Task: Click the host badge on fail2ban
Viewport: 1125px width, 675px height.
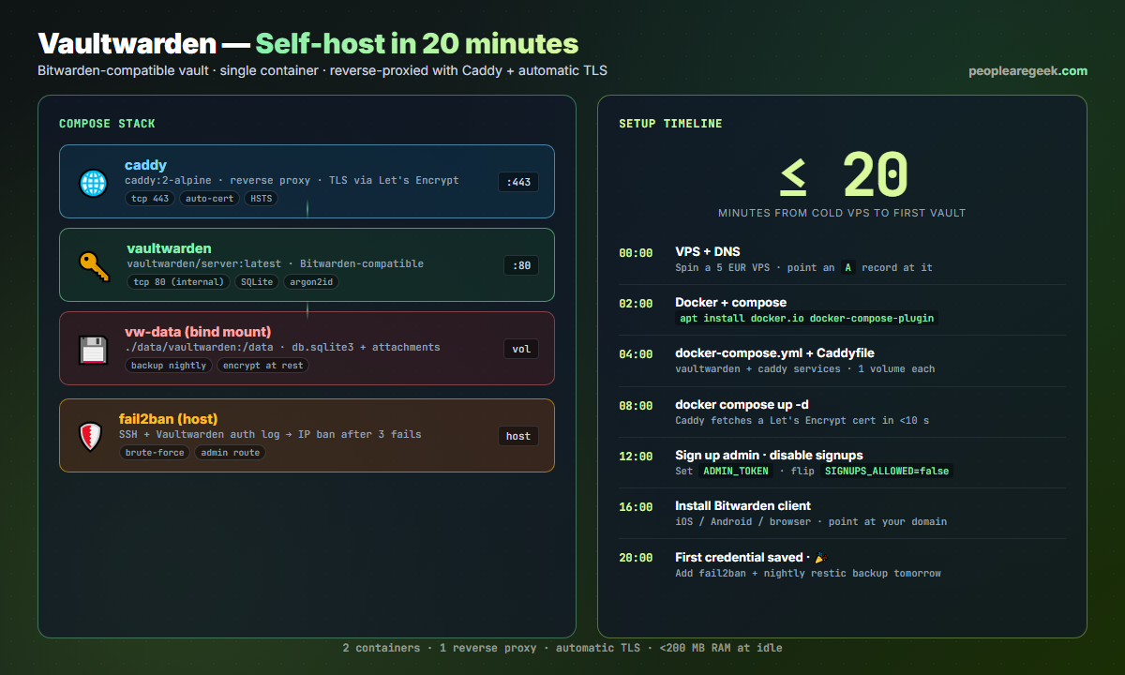Action: [518, 436]
